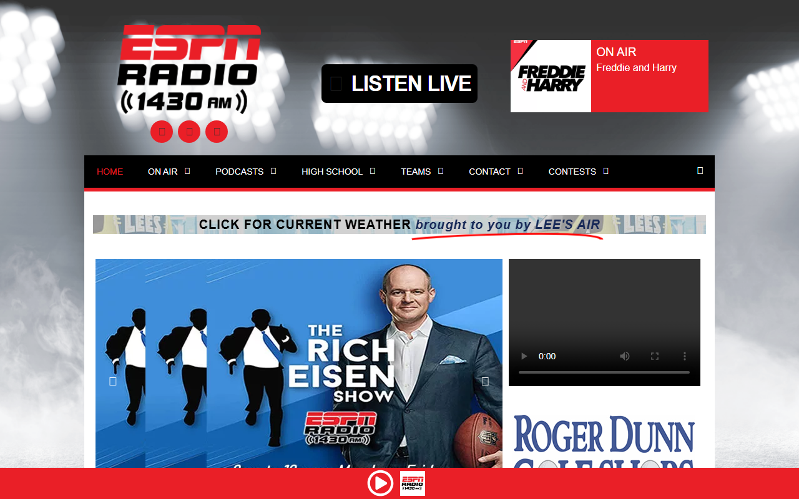Click the second red social media icon
This screenshot has width=799, height=499.
coord(189,132)
